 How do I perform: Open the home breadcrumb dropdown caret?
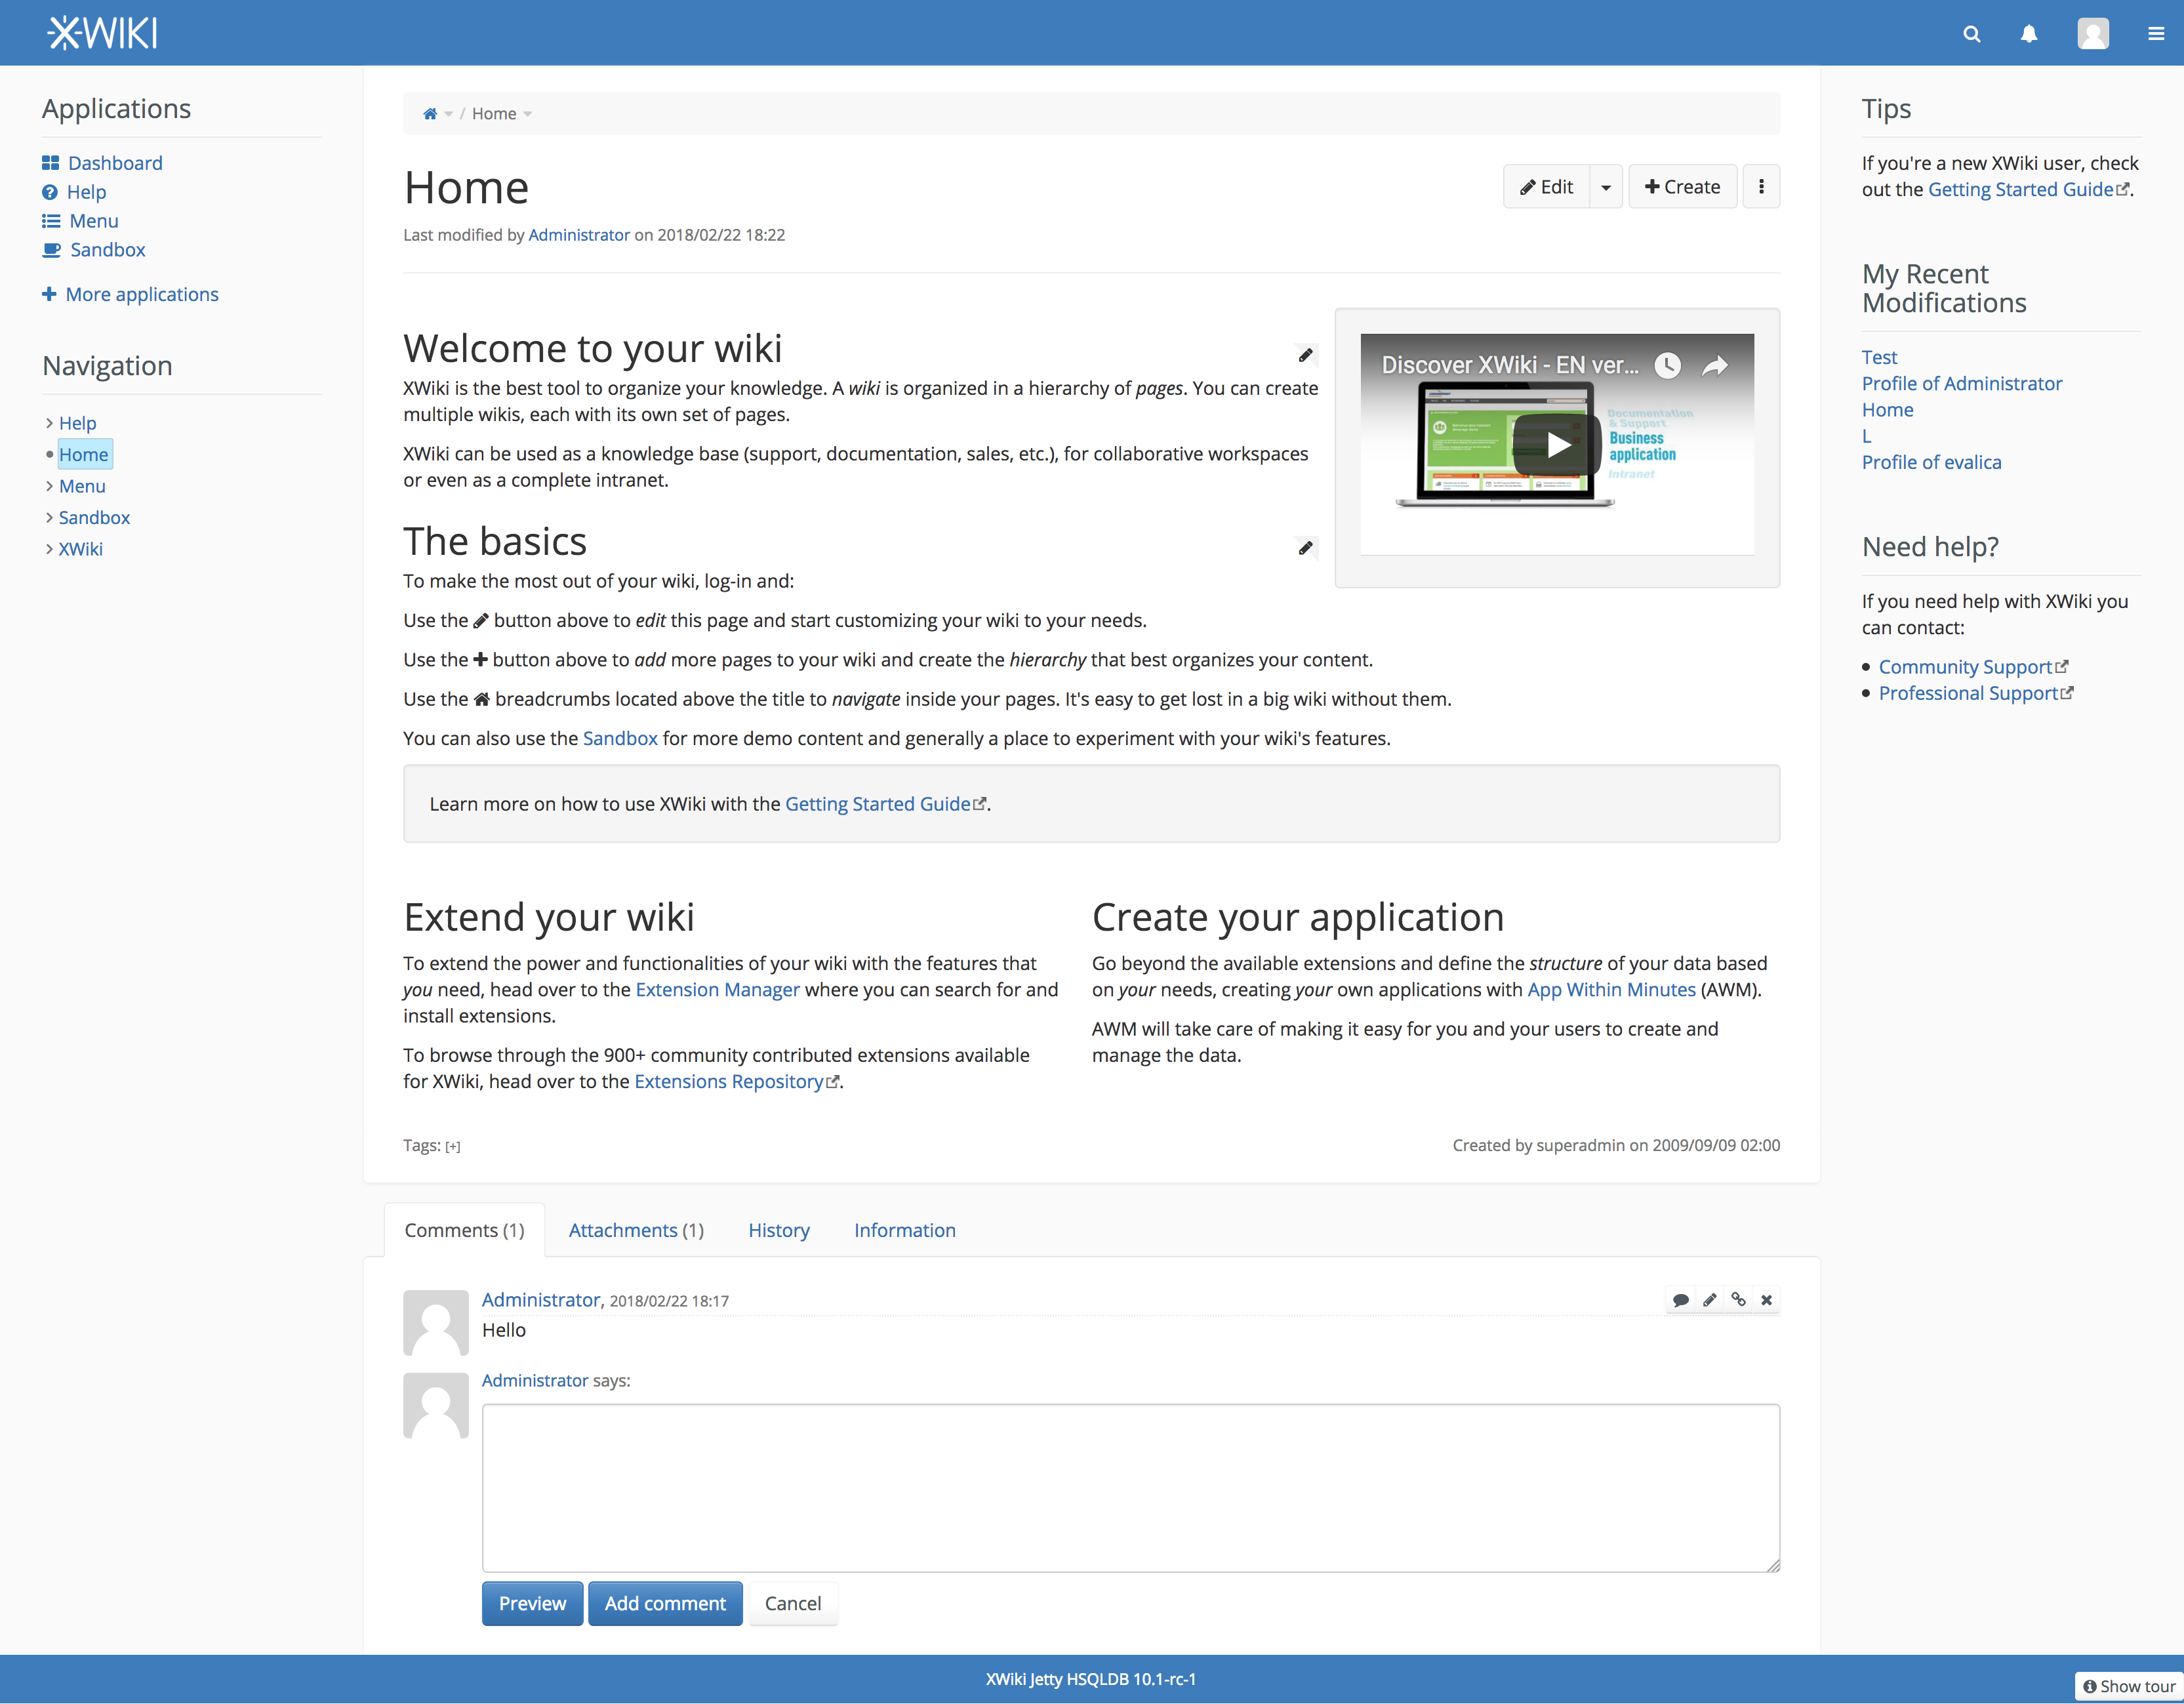tap(449, 115)
